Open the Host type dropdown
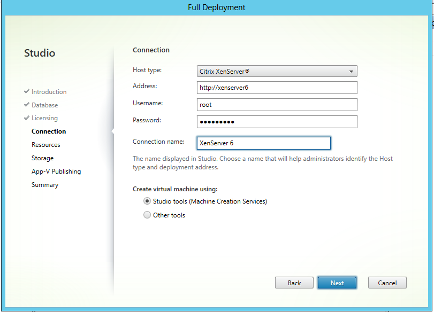The width and height of the screenshot is (434, 312). click(x=277, y=71)
